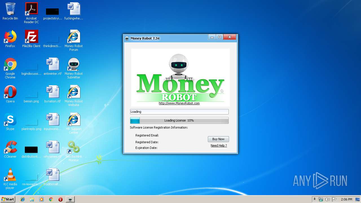
Task: Open the Opera desktop shortcut
Action: pos(10,94)
